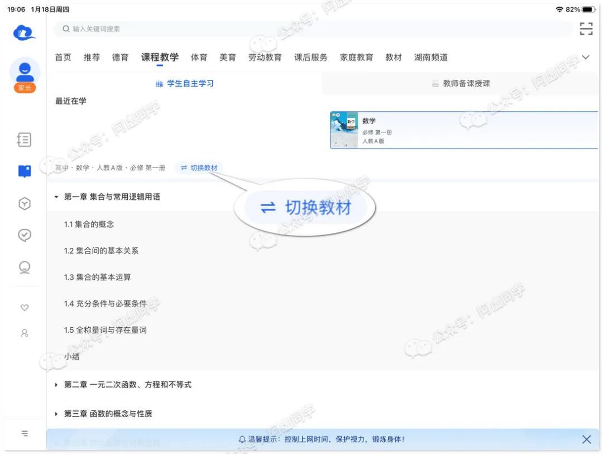Open section 1.1 集合的概念
Screen dimensions: 603x454
point(89,224)
